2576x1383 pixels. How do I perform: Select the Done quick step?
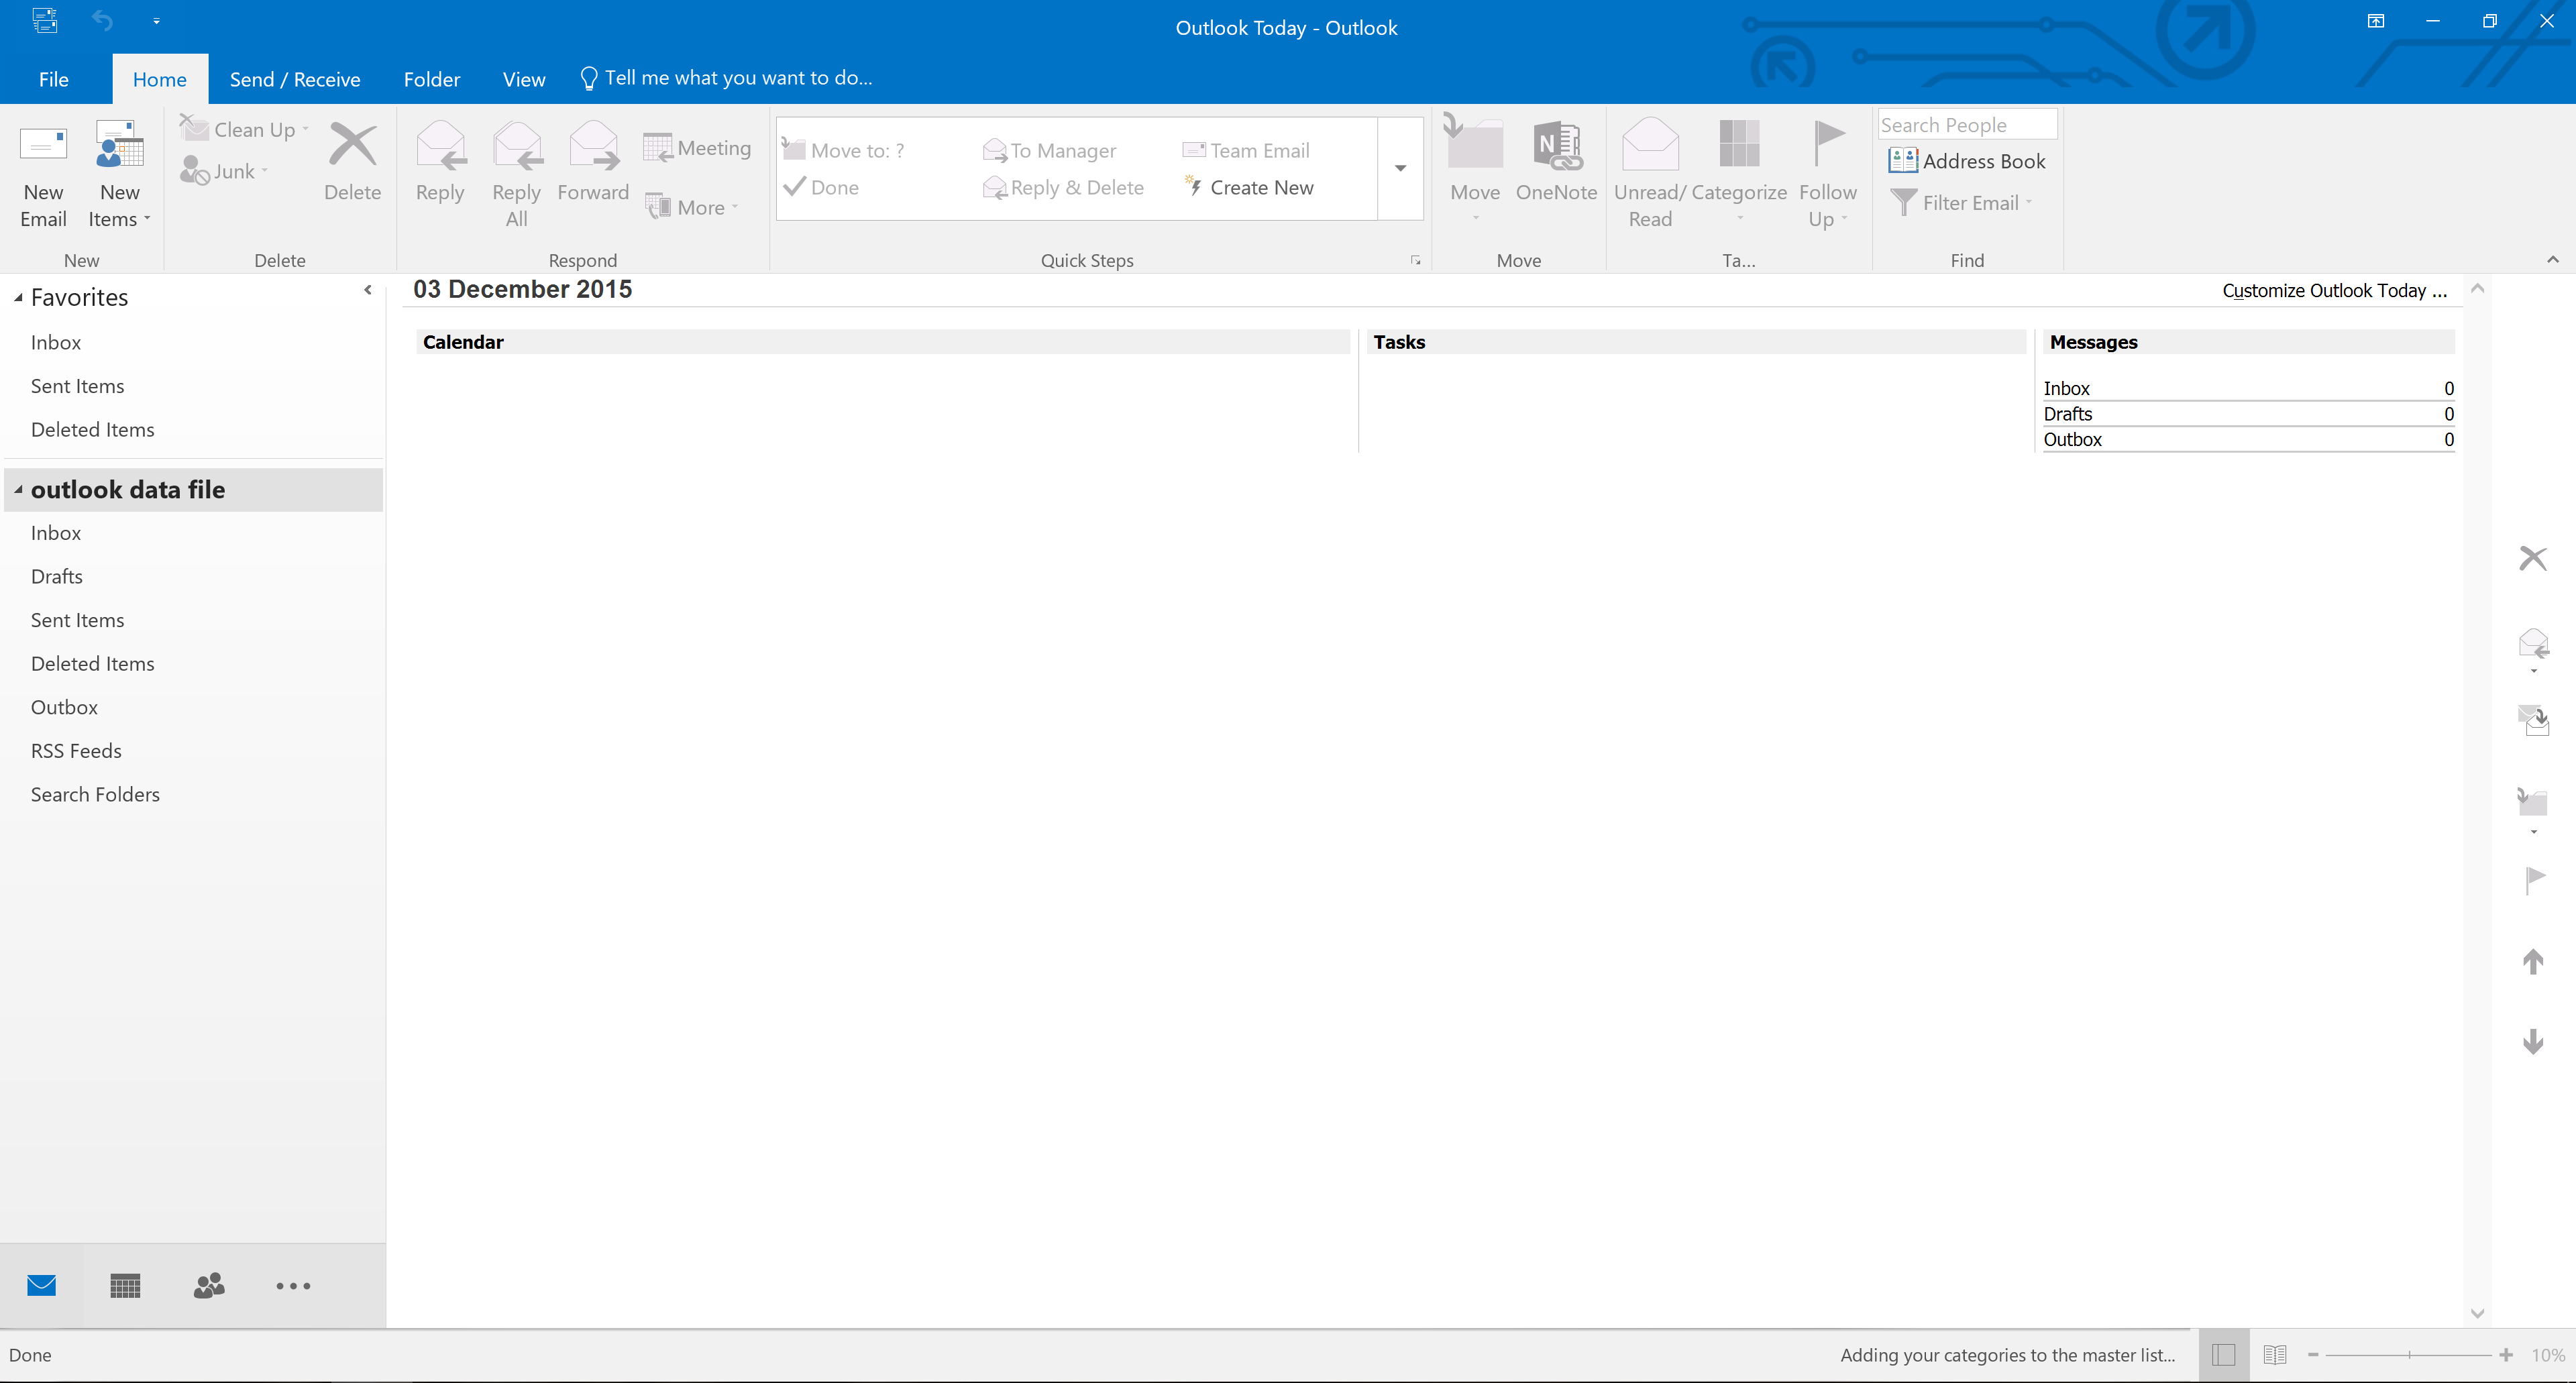click(x=821, y=187)
